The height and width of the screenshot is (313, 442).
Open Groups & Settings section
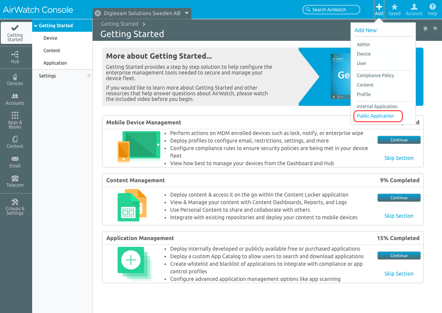coord(15,207)
